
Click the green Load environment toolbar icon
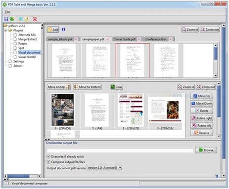click(12, 19)
